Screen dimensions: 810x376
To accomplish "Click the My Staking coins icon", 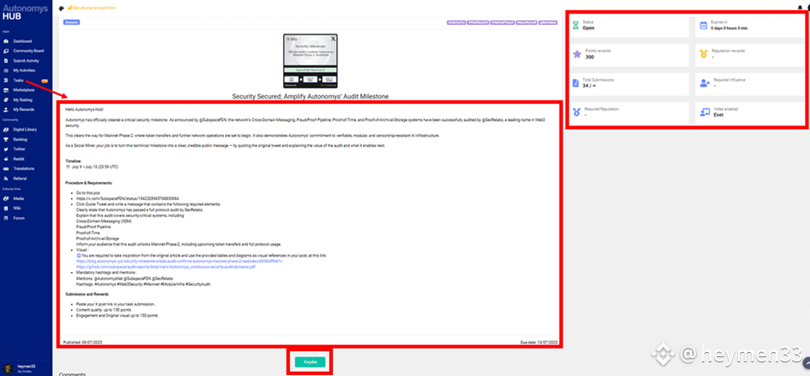I will (6, 100).
